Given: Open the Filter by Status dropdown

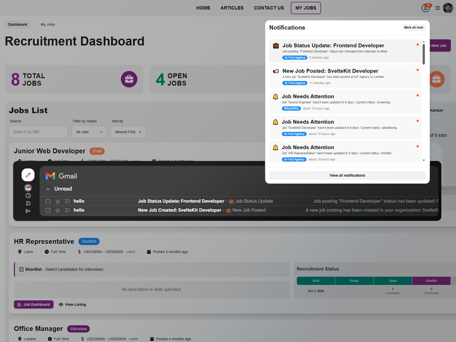Looking at the screenshot, I should click(89, 132).
